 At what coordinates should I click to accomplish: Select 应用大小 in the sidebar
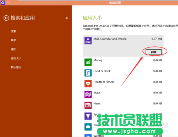pyautogui.click(x=16, y=58)
